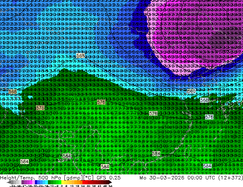
Task: Click the cyan legend swatch
Action: 47,182
